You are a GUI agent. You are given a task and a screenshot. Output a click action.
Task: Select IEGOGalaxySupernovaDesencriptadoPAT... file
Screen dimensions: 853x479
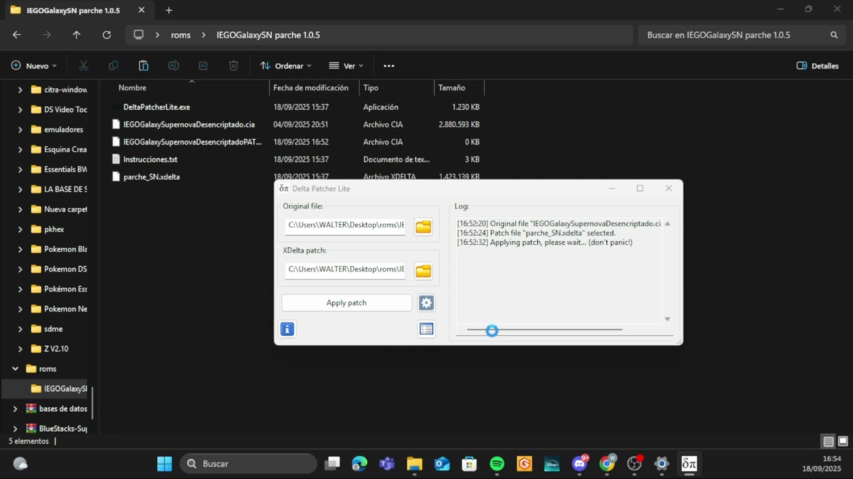193,142
